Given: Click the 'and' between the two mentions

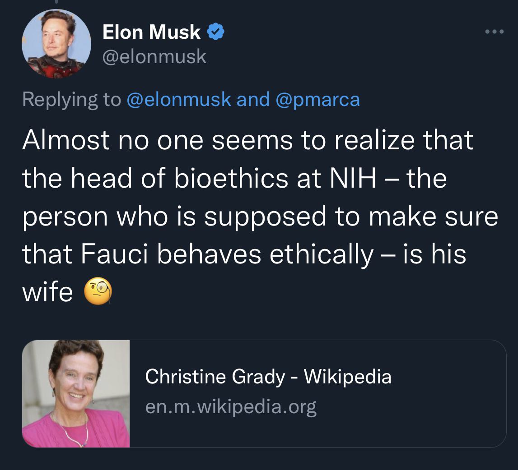Looking at the screenshot, I should (253, 99).
